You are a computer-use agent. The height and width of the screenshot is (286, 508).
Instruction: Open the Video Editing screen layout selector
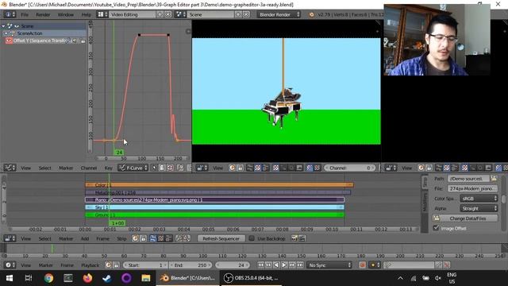click(102, 14)
